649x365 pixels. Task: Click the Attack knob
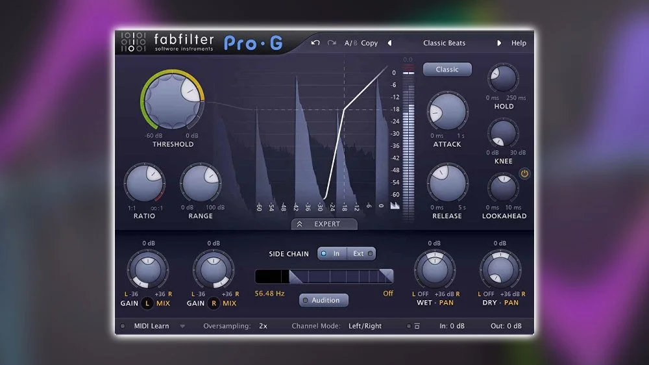[447, 112]
